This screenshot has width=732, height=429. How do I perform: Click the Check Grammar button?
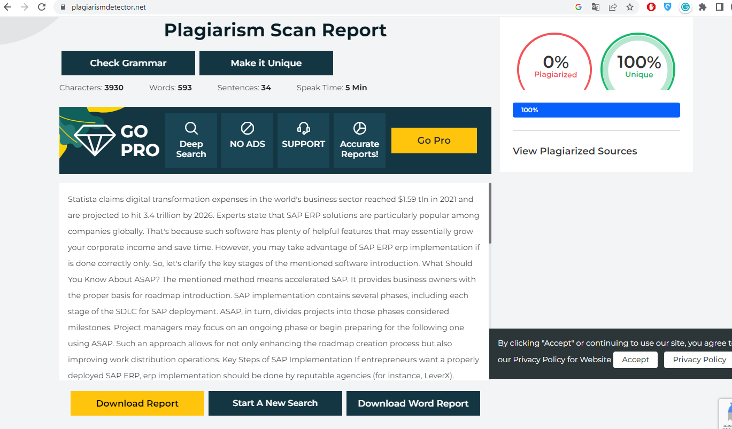point(128,63)
